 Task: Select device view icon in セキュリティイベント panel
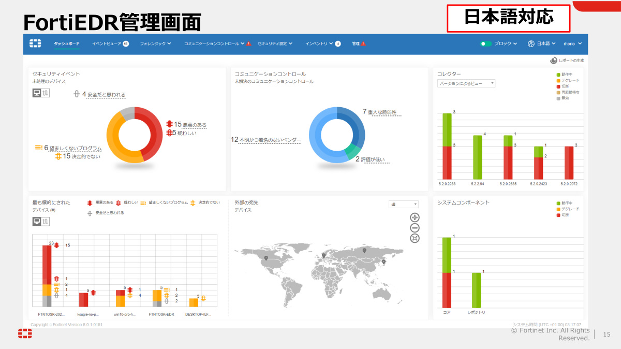click(37, 93)
